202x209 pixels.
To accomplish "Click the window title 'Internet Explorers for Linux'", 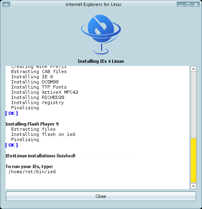I will (x=93, y=4).
